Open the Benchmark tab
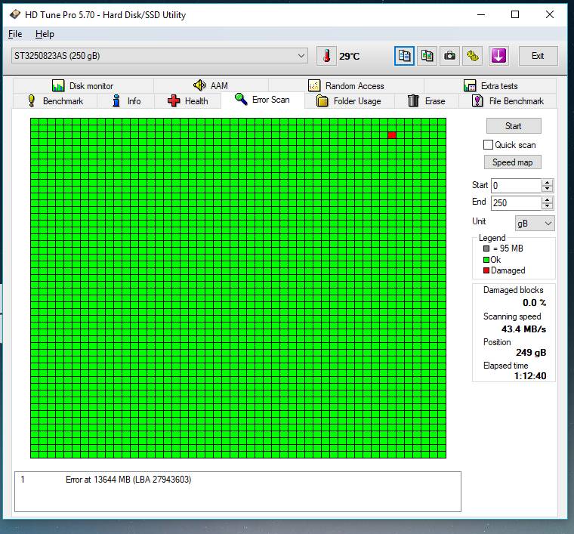This screenshot has height=534, width=574. 55,100
